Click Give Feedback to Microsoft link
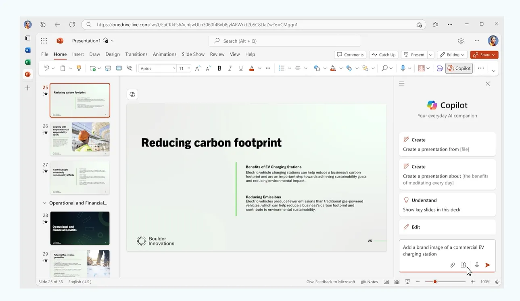Screen dimensions: 520x301 331,282
